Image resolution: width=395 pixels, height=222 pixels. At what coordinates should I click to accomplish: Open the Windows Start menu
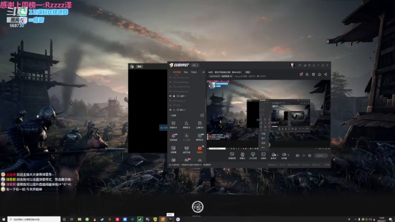click(x=3, y=220)
